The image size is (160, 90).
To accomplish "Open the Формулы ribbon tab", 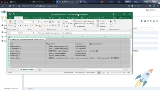I will tap(52, 18).
